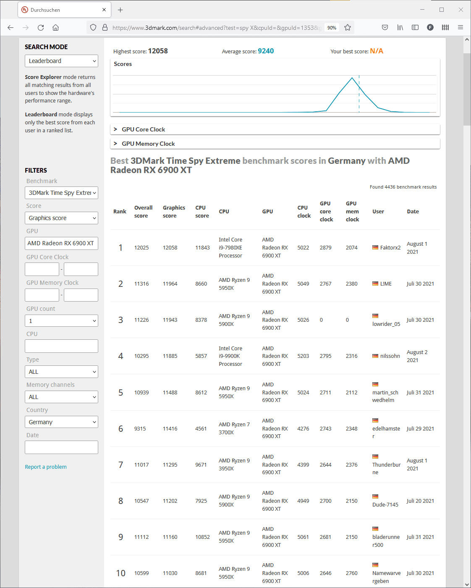Click AMD Ryzen 7 3700X cell
The image size is (471, 588).
coord(234,428)
